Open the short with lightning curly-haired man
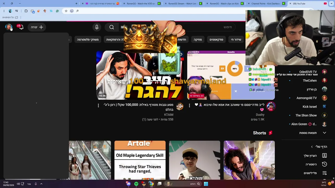Viewport: 335px width, 188px height. pyautogui.click(x=249, y=160)
